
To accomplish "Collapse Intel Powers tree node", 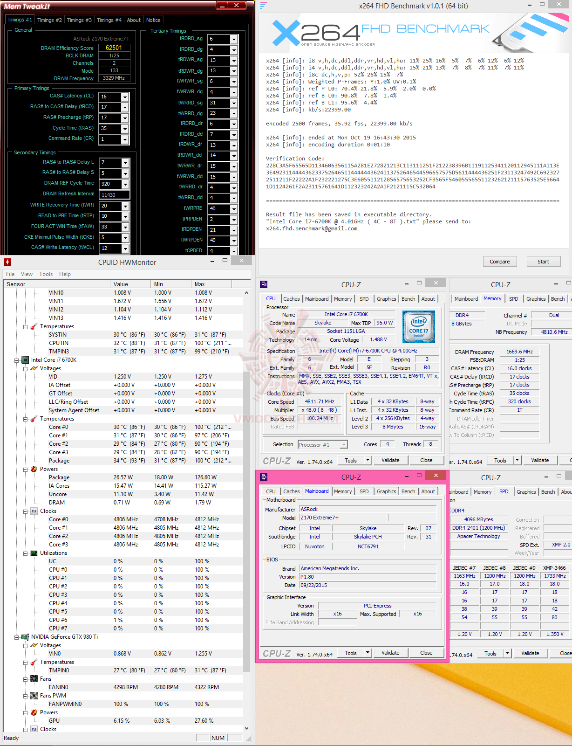I will click(x=26, y=469).
